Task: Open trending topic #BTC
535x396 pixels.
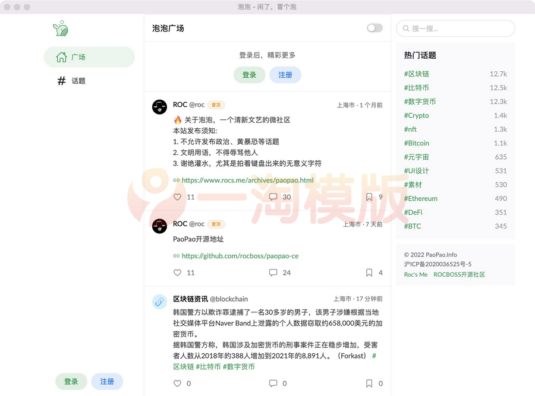Action: pyautogui.click(x=413, y=226)
